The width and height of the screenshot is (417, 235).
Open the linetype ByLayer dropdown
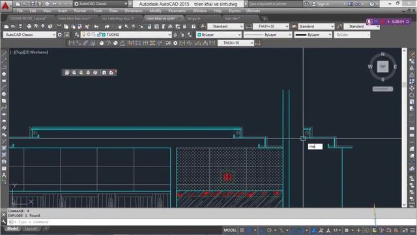(x=289, y=35)
